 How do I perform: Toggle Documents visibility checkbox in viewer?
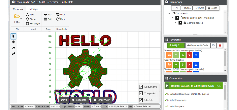click(141, 87)
